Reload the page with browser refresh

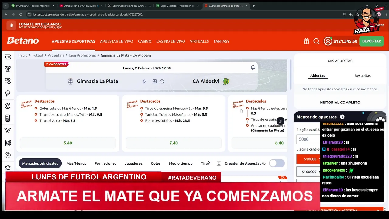[21, 14]
